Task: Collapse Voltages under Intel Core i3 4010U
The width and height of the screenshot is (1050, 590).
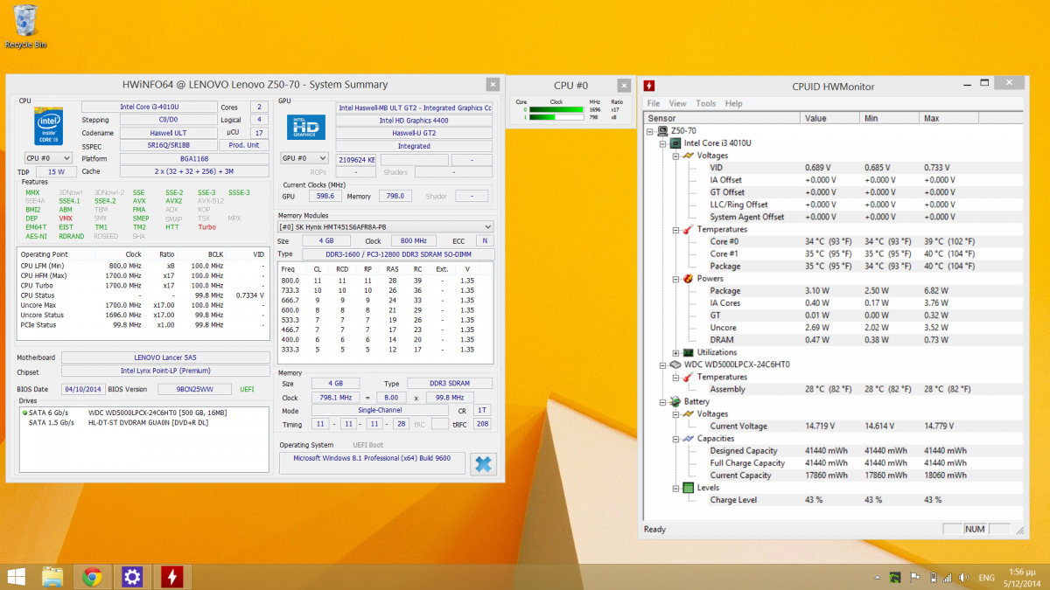Action: tap(675, 156)
